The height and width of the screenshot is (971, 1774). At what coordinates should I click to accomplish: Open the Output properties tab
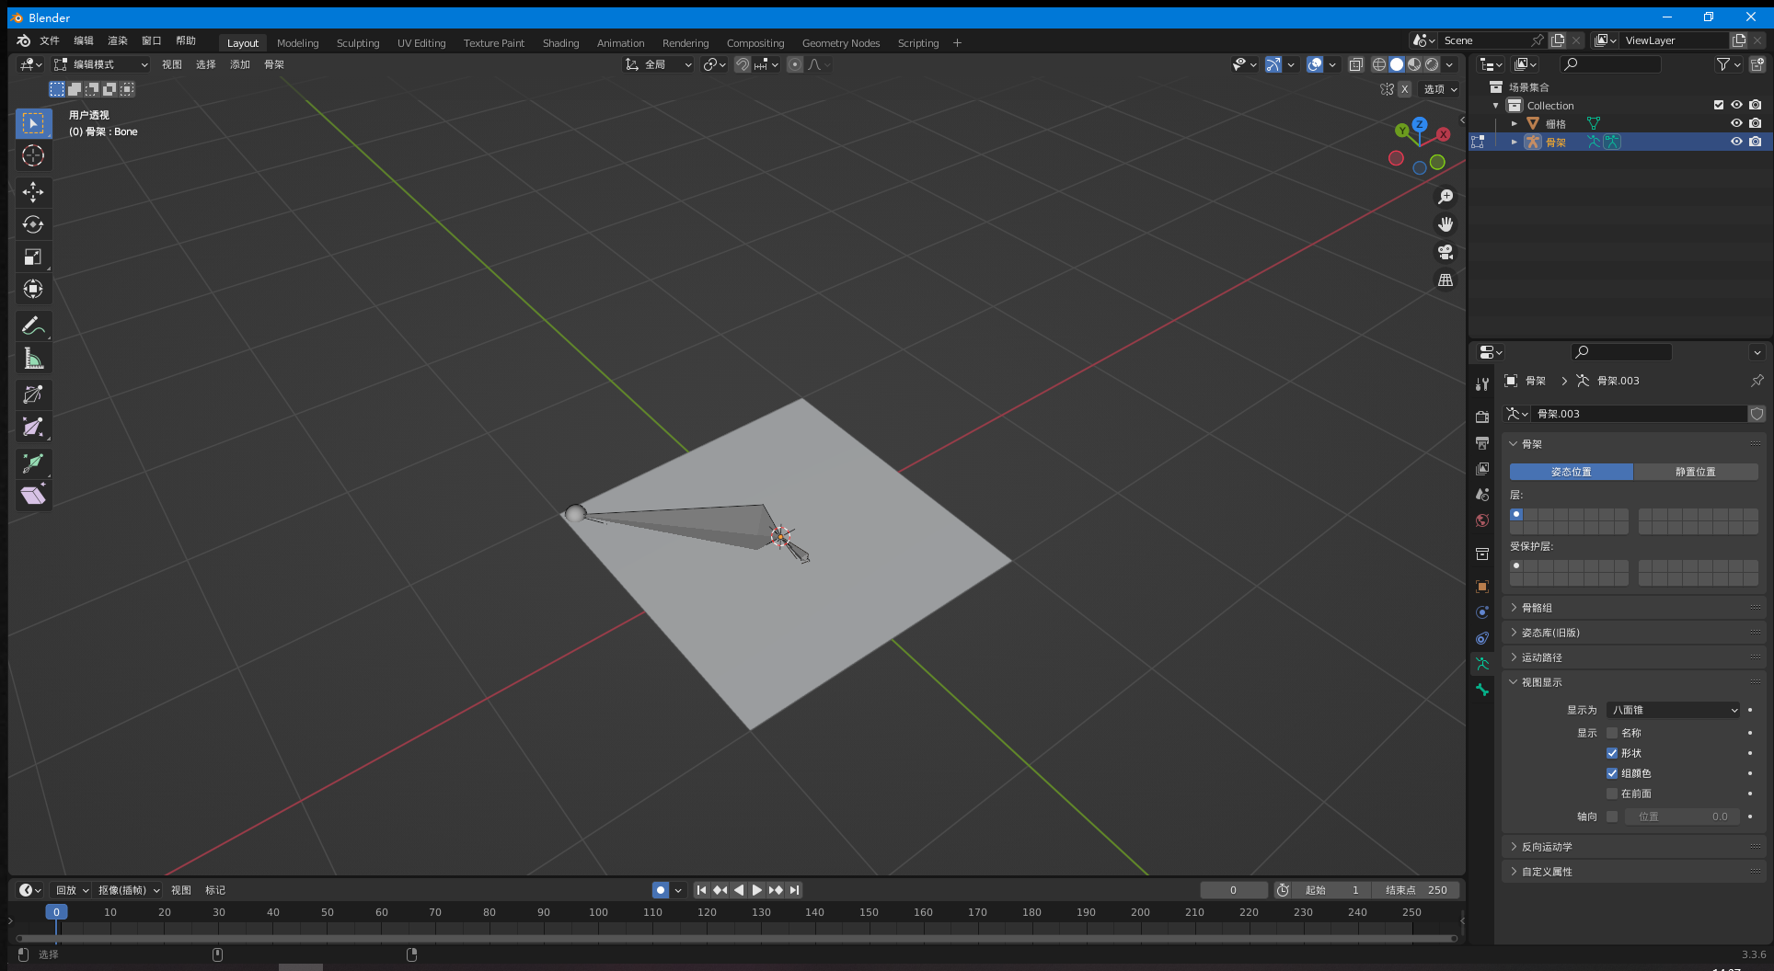point(1481,443)
